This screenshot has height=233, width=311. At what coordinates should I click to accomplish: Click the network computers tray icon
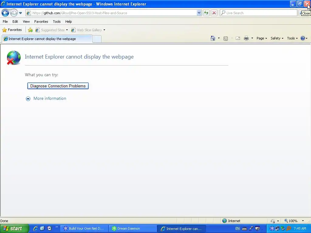click(x=277, y=228)
